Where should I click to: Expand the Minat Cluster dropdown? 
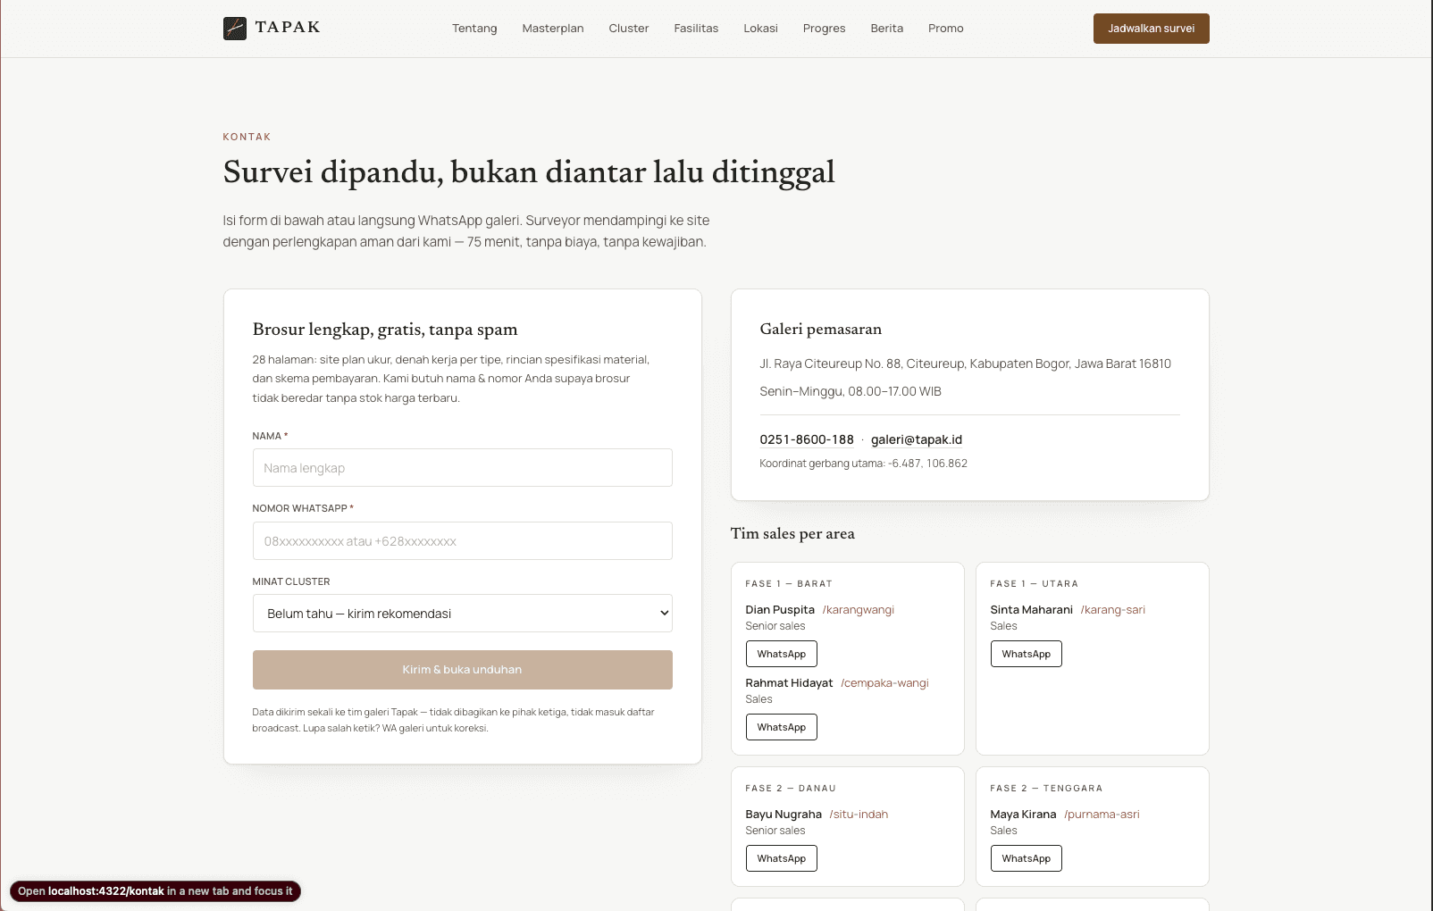[463, 614]
